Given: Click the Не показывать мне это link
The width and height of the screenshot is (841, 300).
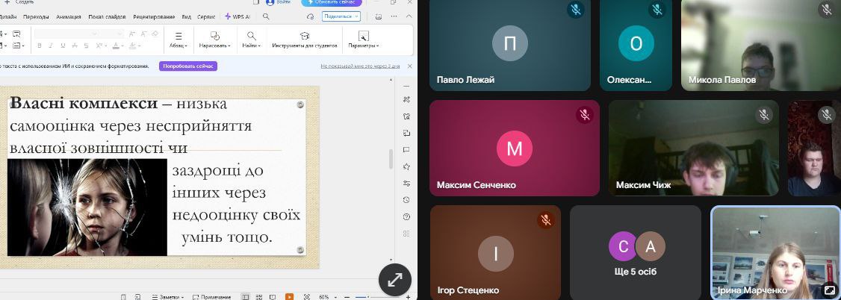Looking at the screenshot, I should click(359, 66).
